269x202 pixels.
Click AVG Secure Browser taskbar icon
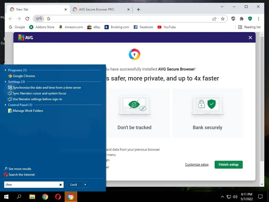click(x=71, y=197)
